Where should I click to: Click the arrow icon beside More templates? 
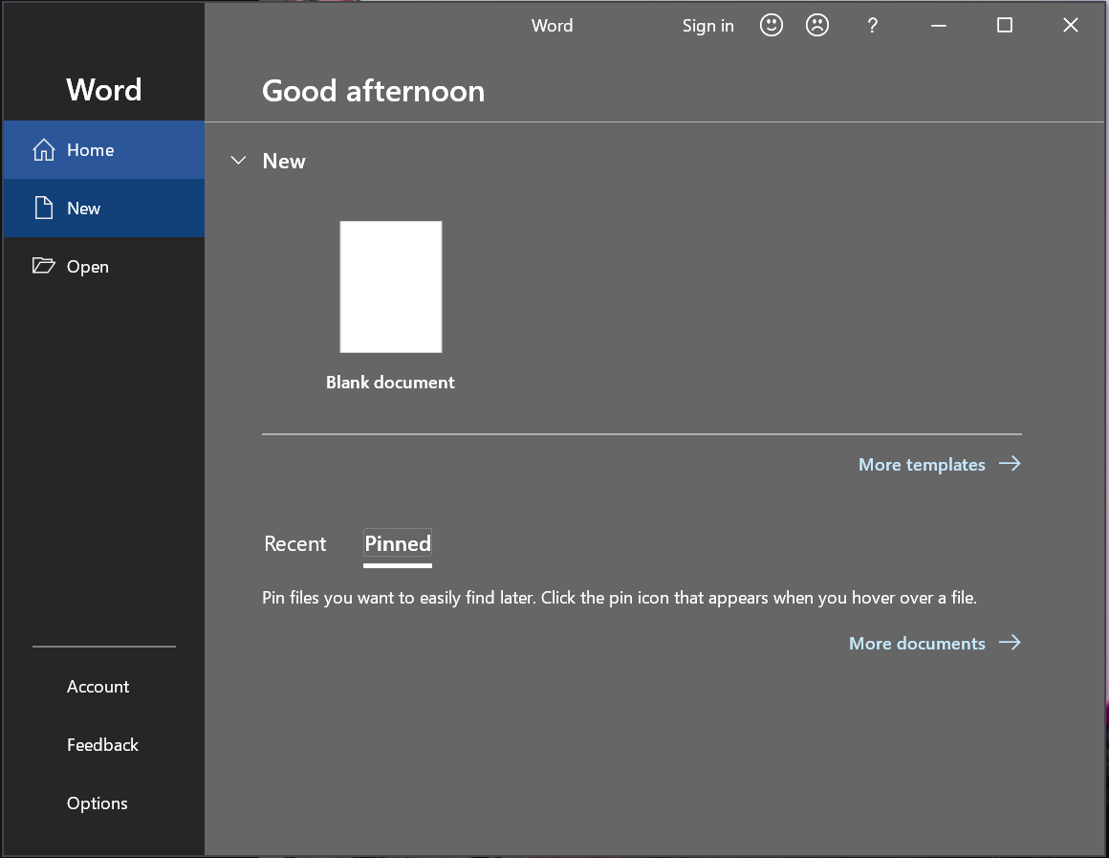click(x=1010, y=464)
